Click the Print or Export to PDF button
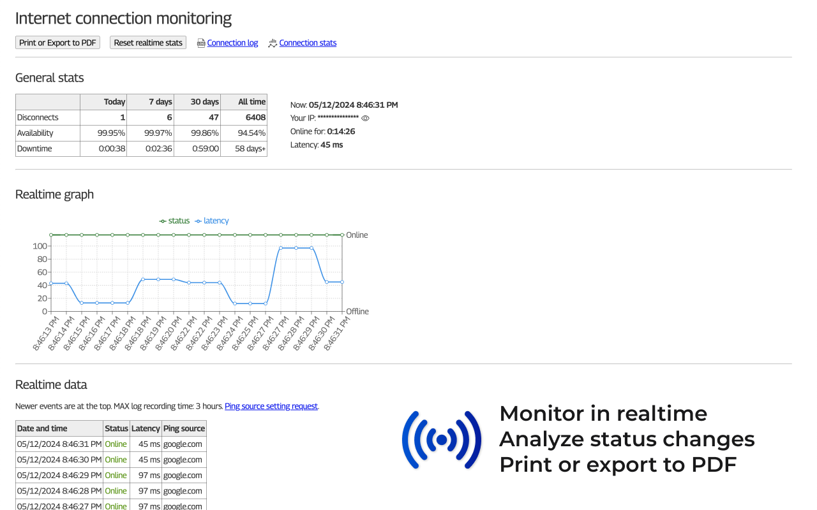 tap(57, 42)
